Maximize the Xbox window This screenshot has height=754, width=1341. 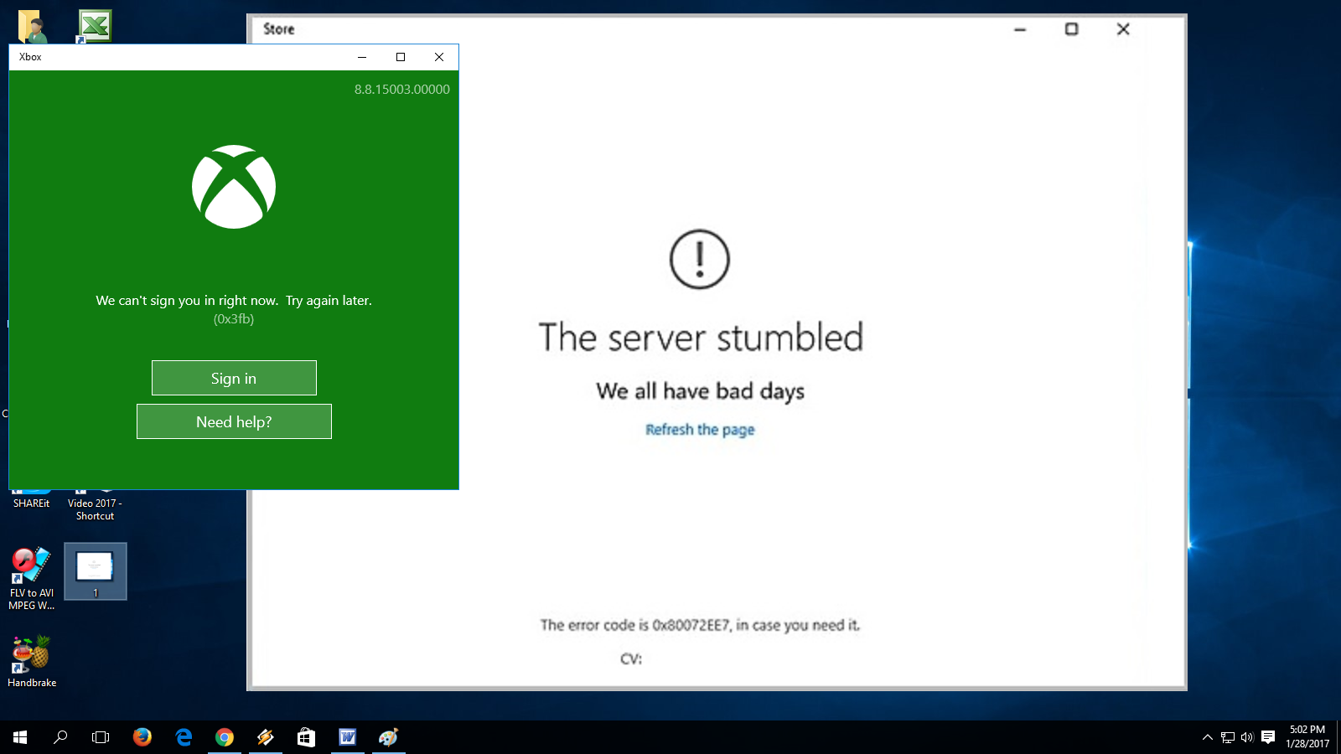(401, 57)
